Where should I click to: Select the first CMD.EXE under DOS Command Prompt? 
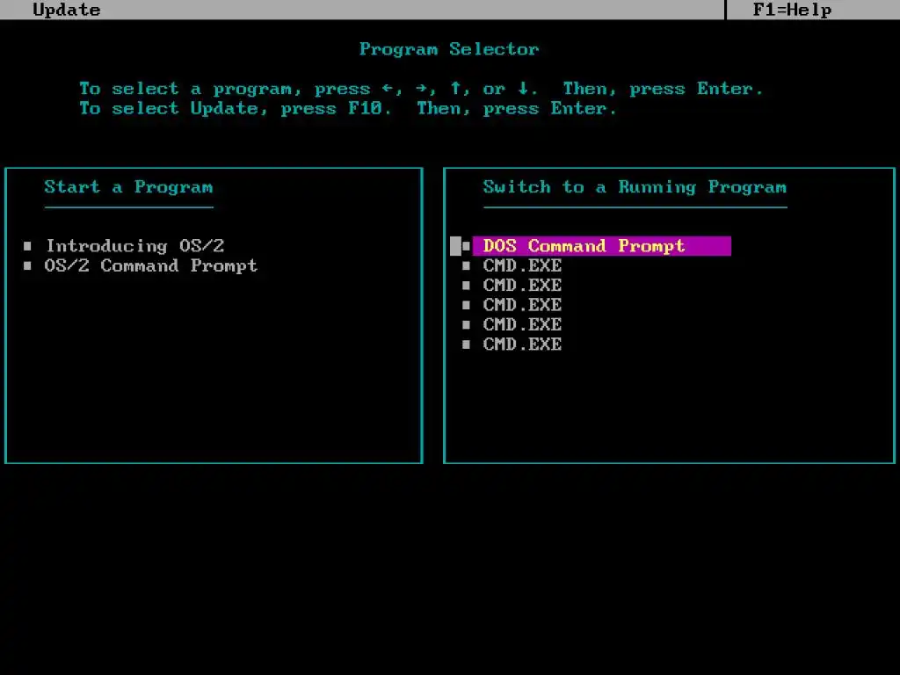click(x=522, y=265)
